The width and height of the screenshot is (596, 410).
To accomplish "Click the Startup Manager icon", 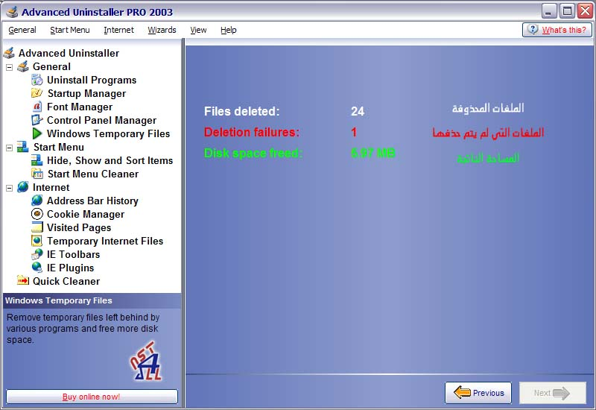I will click(37, 93).
